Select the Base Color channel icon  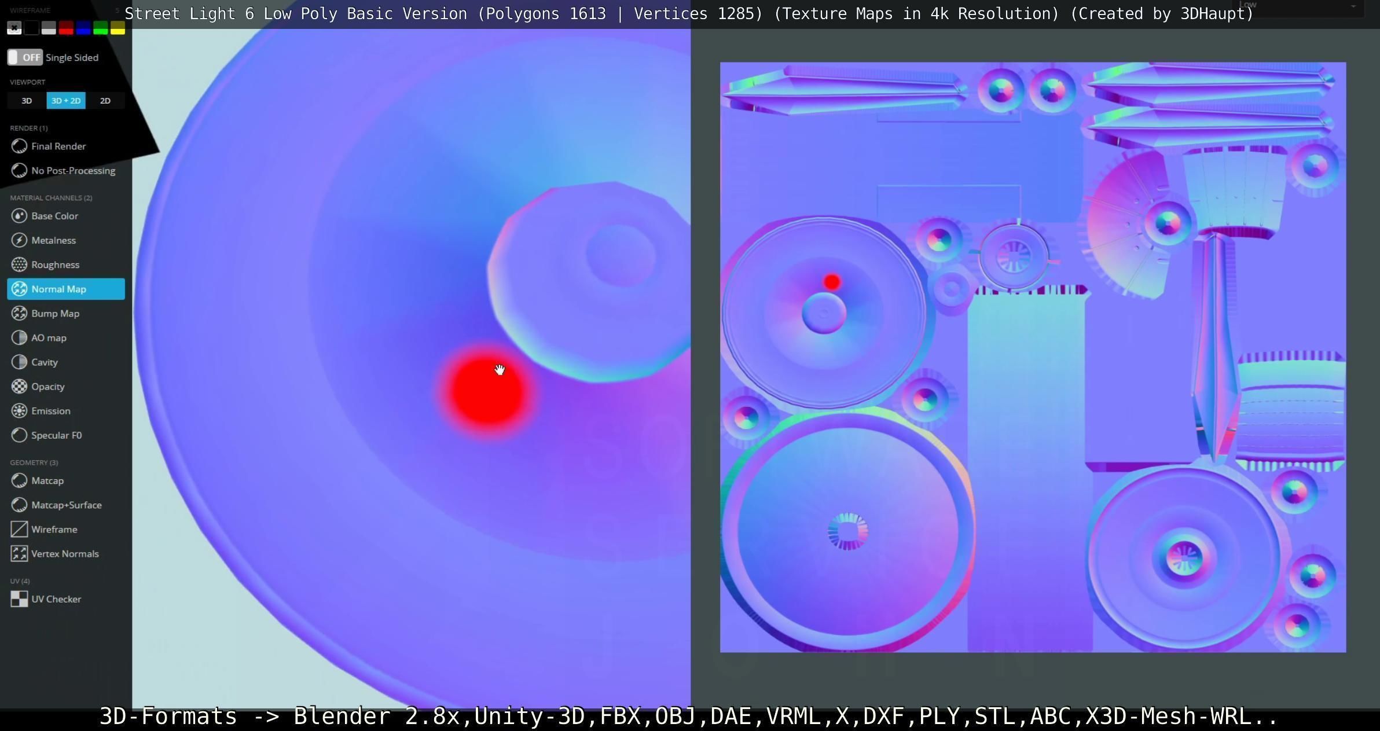coord(19,216)
